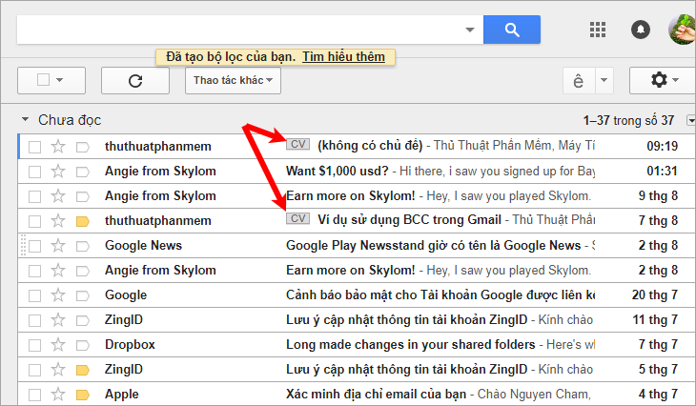Click the yellow importance marker on Apple email
Screen dimensions: 696x406
(x=83, y=395)
